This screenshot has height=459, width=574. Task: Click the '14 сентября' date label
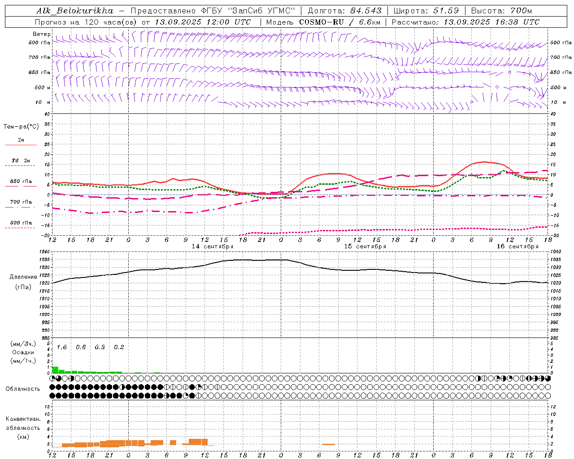click(x=213, y=247)
